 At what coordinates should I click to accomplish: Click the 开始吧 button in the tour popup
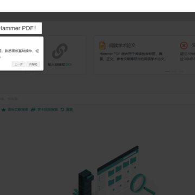click(x=33, y=64)
